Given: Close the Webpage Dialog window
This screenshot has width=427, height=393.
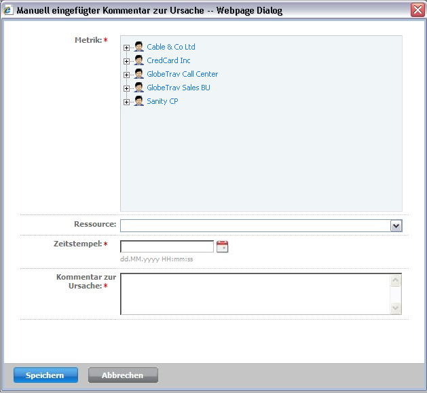Looking at the screenshot, I should click(x=417, y=10).
